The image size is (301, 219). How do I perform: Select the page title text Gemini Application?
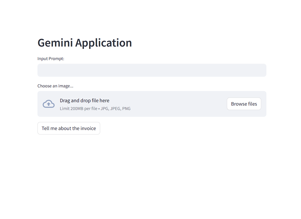pos(85,43)
